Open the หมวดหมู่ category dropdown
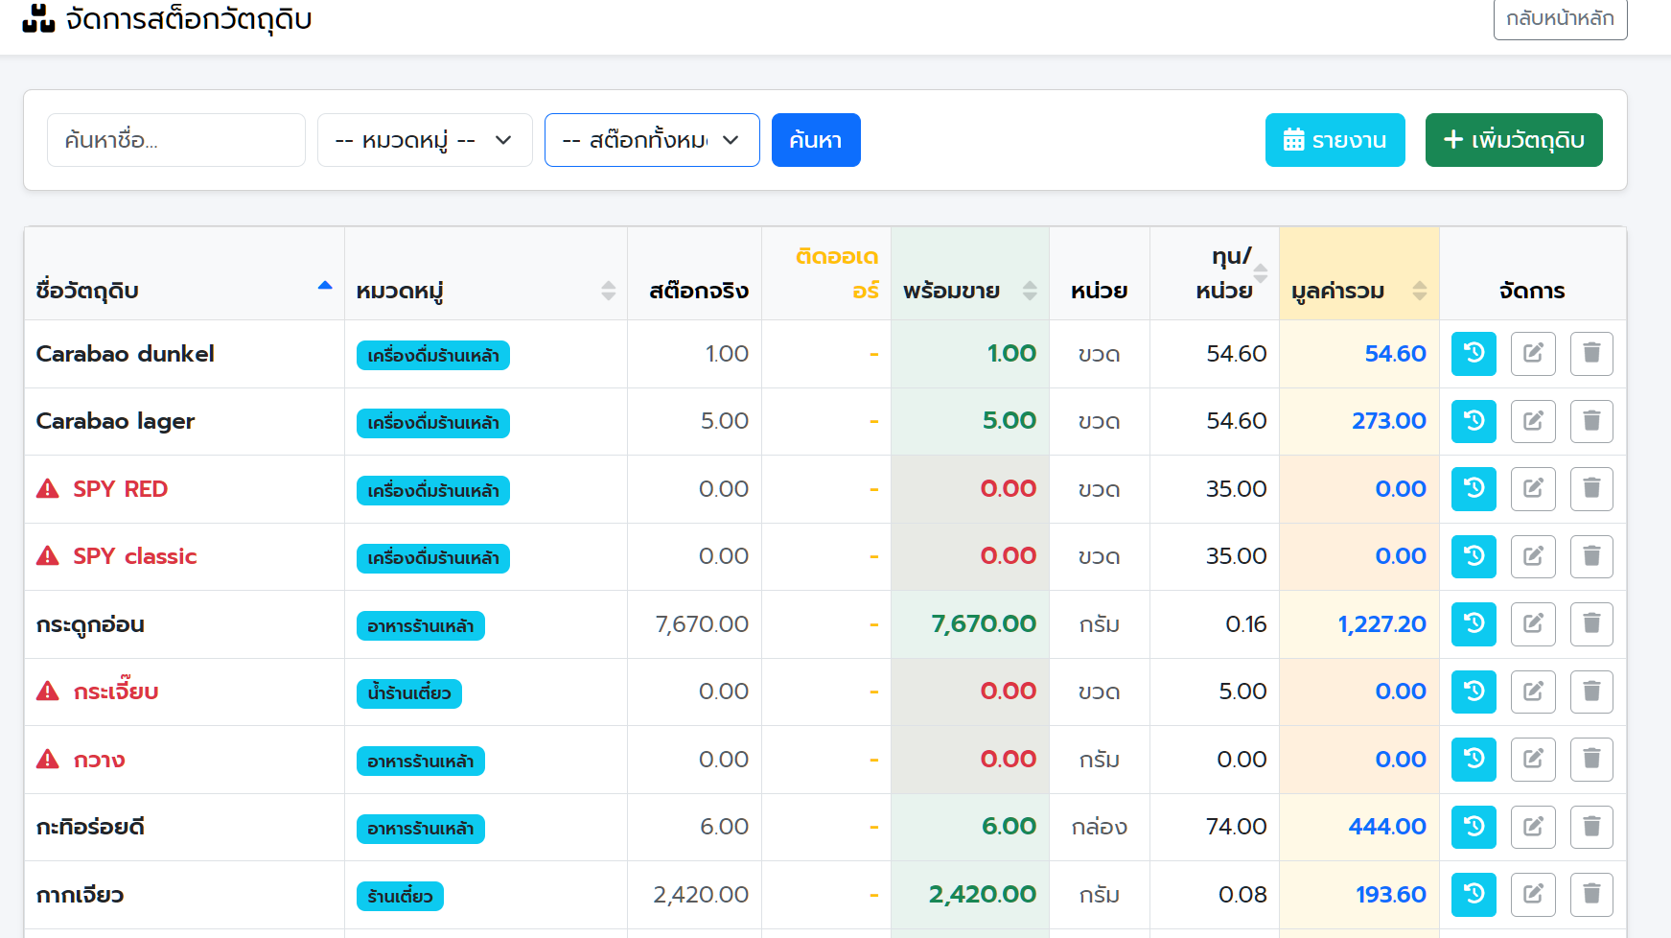This screenshot has width=1671, height=938. tap(425, 140)
